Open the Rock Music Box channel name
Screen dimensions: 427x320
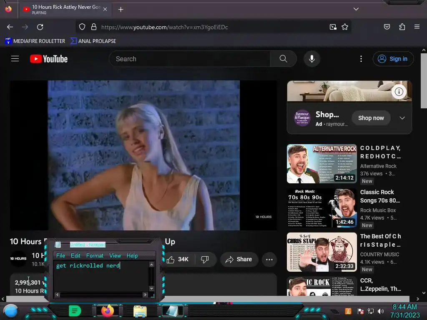[x=378, y=210]
